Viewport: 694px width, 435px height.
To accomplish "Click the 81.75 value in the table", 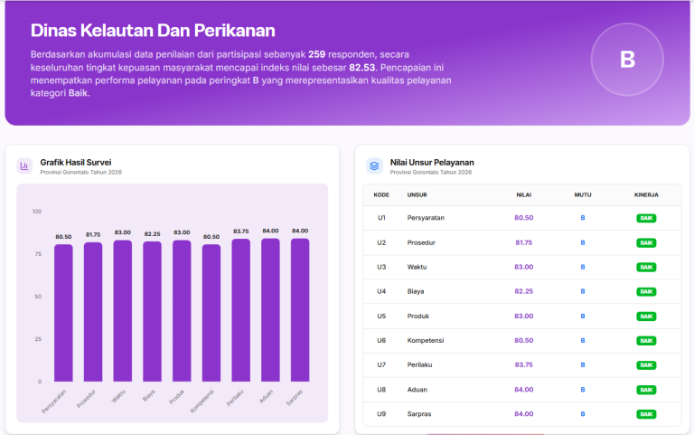I will tap(523, 242).
